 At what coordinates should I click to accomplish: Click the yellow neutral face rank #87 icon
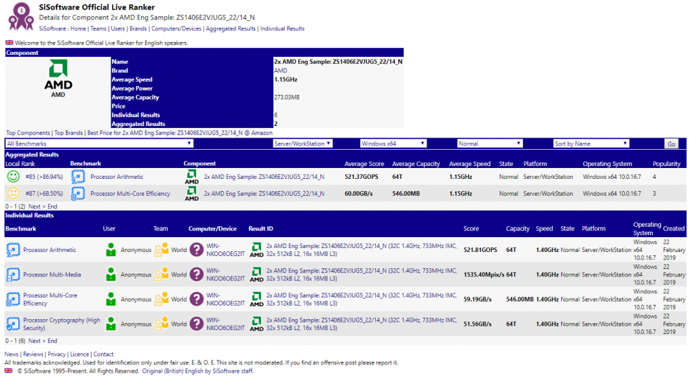pyautogui.click(x=14, y=193)
